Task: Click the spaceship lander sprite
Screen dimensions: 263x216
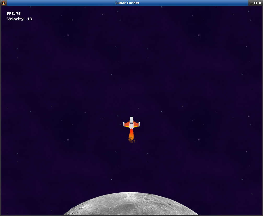Action: (x=131, y=123)
